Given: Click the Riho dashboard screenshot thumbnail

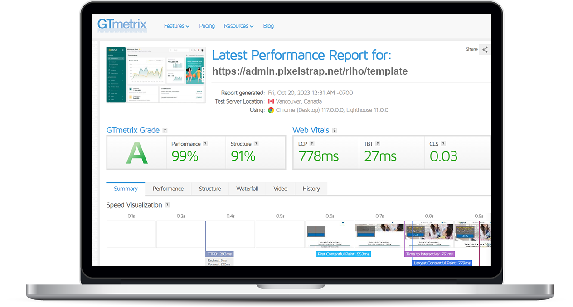Looking at the screenshot, I should coord(156,75).
